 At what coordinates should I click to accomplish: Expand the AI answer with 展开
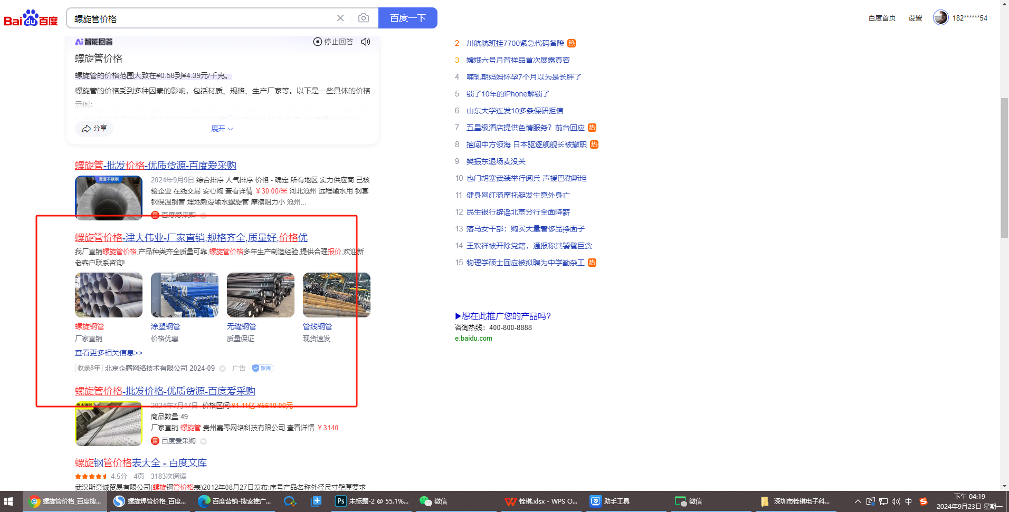tap(222, 129)
